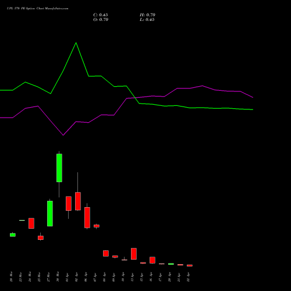This screenshot has width=291, height=291.
Task: Click the green candle for 27 Mar
Action: [x=50, y=214]
